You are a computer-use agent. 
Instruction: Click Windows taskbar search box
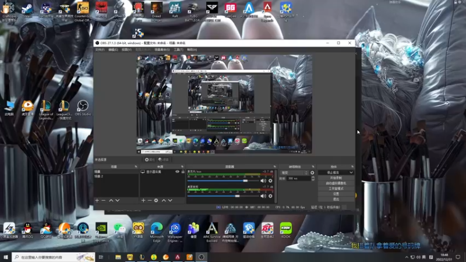coord(54,257)
